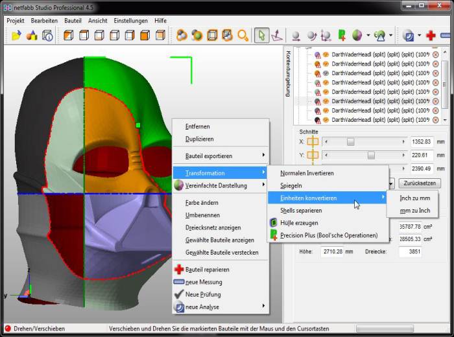Toggle visibility eye of first DarthVaderHead part

point(326,55)
